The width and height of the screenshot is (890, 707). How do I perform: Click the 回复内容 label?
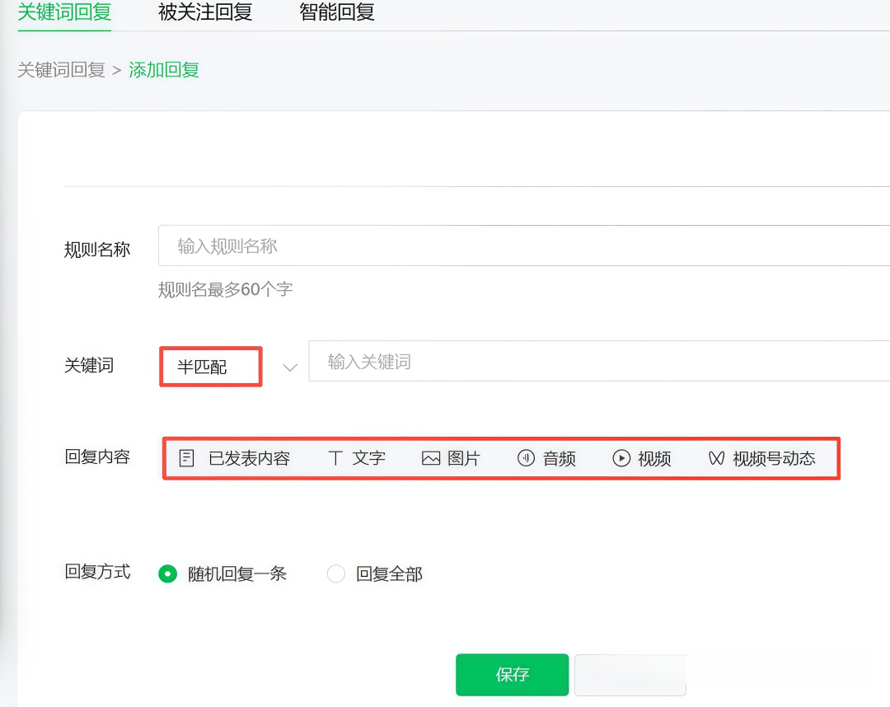97,457
